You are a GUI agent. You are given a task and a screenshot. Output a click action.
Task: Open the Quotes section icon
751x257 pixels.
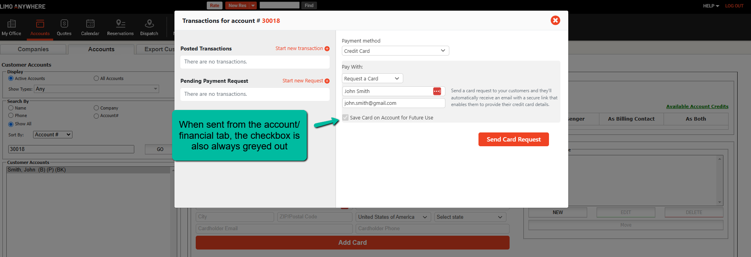[64, 24]
